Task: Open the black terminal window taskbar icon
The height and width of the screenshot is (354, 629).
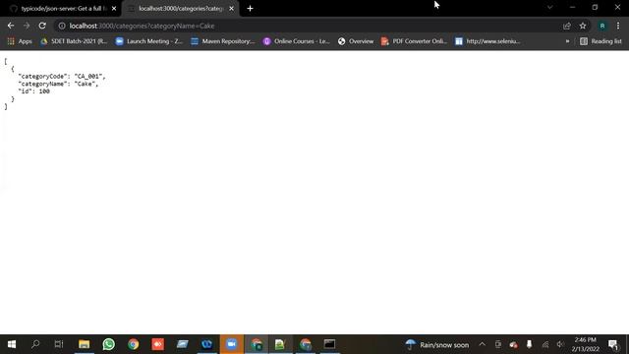Action: [x=330, y=344]
